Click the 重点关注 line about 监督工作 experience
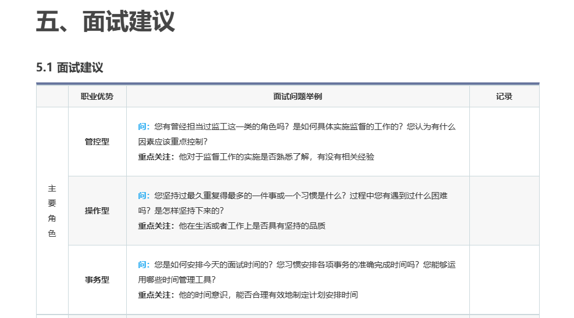 pyautogui.click(x=256, y=157)
